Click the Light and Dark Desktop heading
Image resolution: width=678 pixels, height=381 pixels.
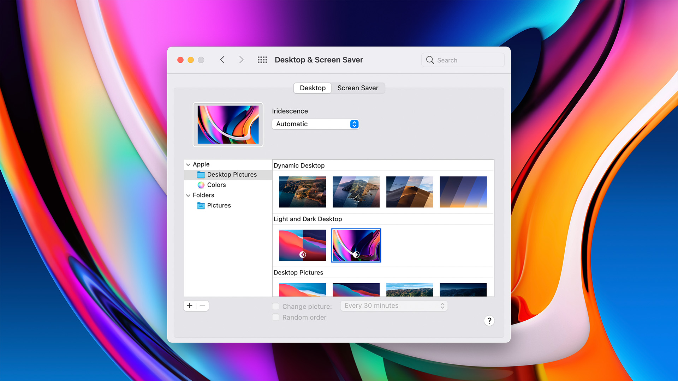(308, 219)
